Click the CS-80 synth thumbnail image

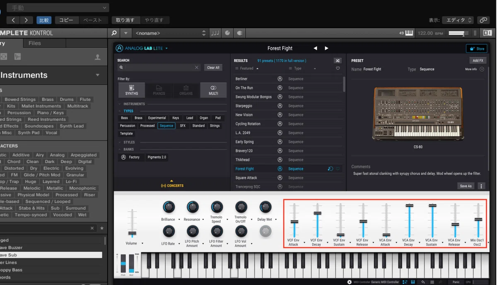click(418, 114)
